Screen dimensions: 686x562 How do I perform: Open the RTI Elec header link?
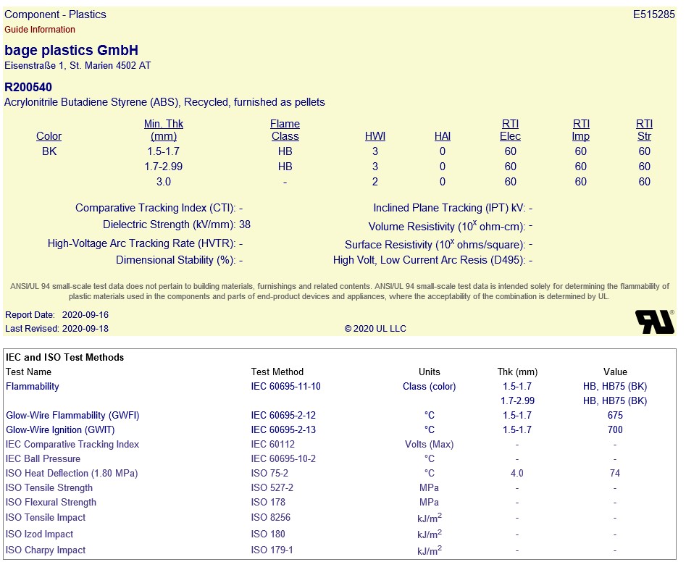coord(510,130)
